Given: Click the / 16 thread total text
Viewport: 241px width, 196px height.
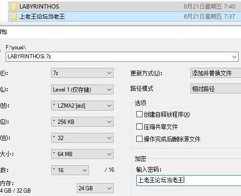Looking at the screenshot, I should [109, 170].
